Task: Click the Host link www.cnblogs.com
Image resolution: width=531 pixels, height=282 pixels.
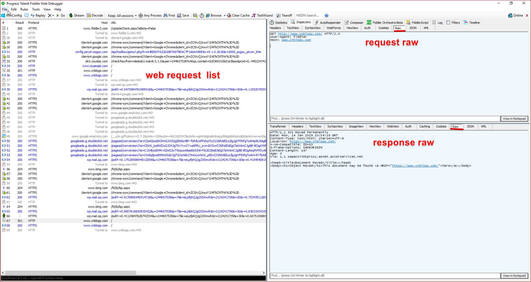Action: [x=296, y=40]
